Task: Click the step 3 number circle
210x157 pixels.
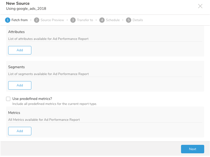Action: click(73, 20)
